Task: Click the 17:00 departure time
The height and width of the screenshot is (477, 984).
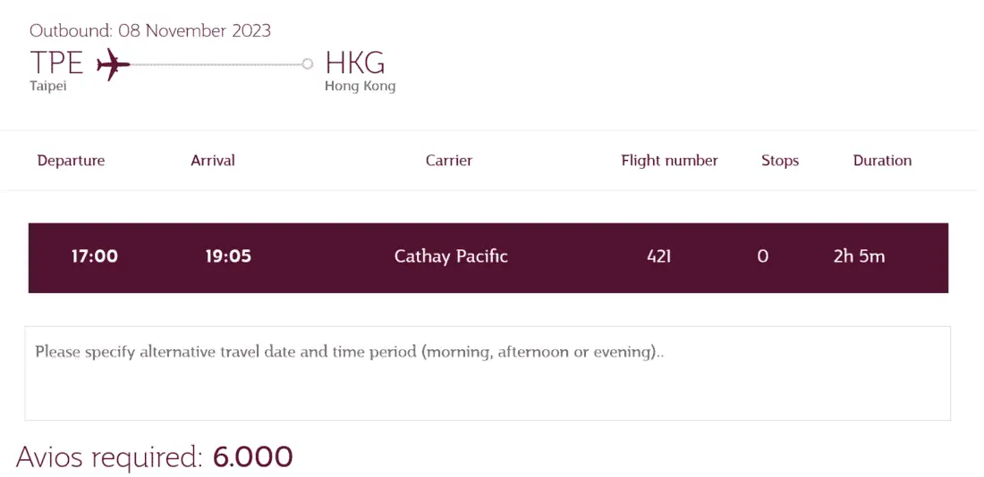Action: pyautogui.click(x=95, y=256)
